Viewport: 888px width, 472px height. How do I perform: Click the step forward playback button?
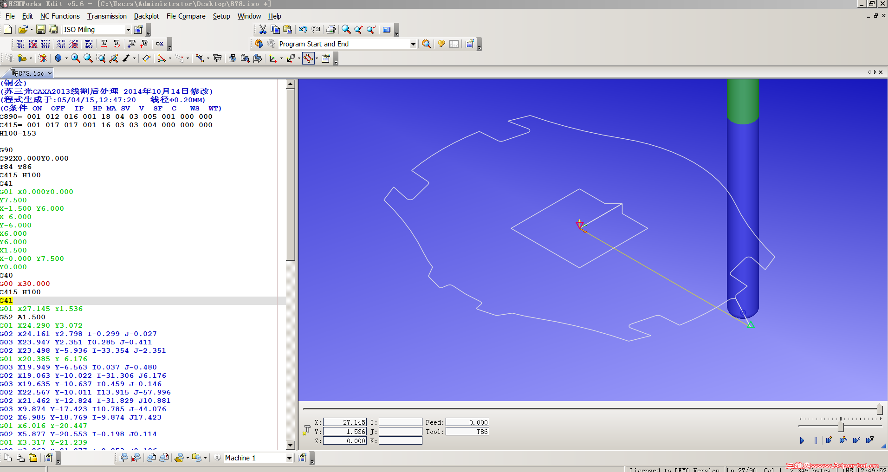pyautogui.click(x=829, y=440)
